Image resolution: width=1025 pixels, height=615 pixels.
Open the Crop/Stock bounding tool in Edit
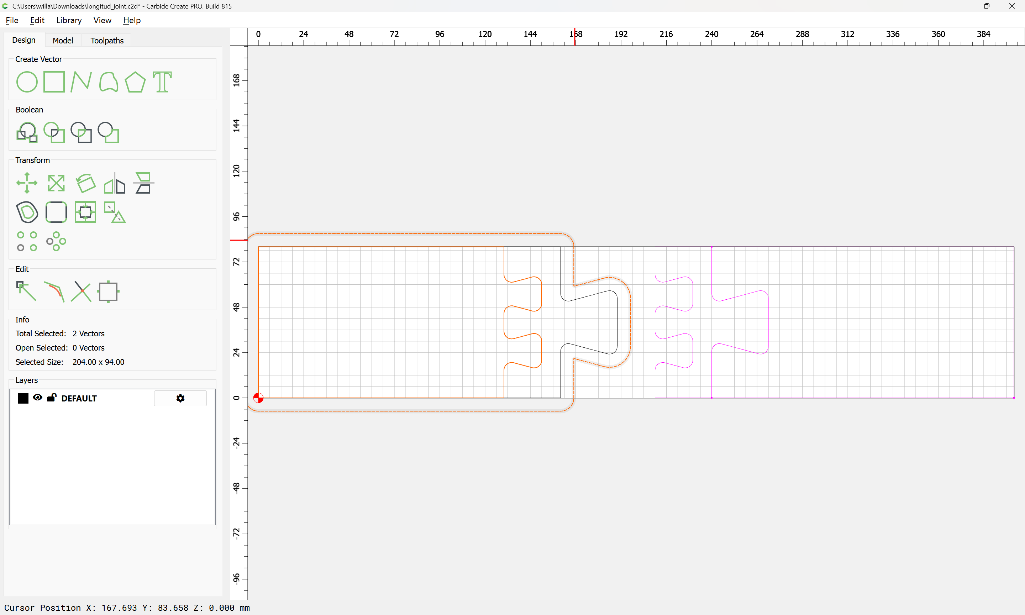[108, 291]
